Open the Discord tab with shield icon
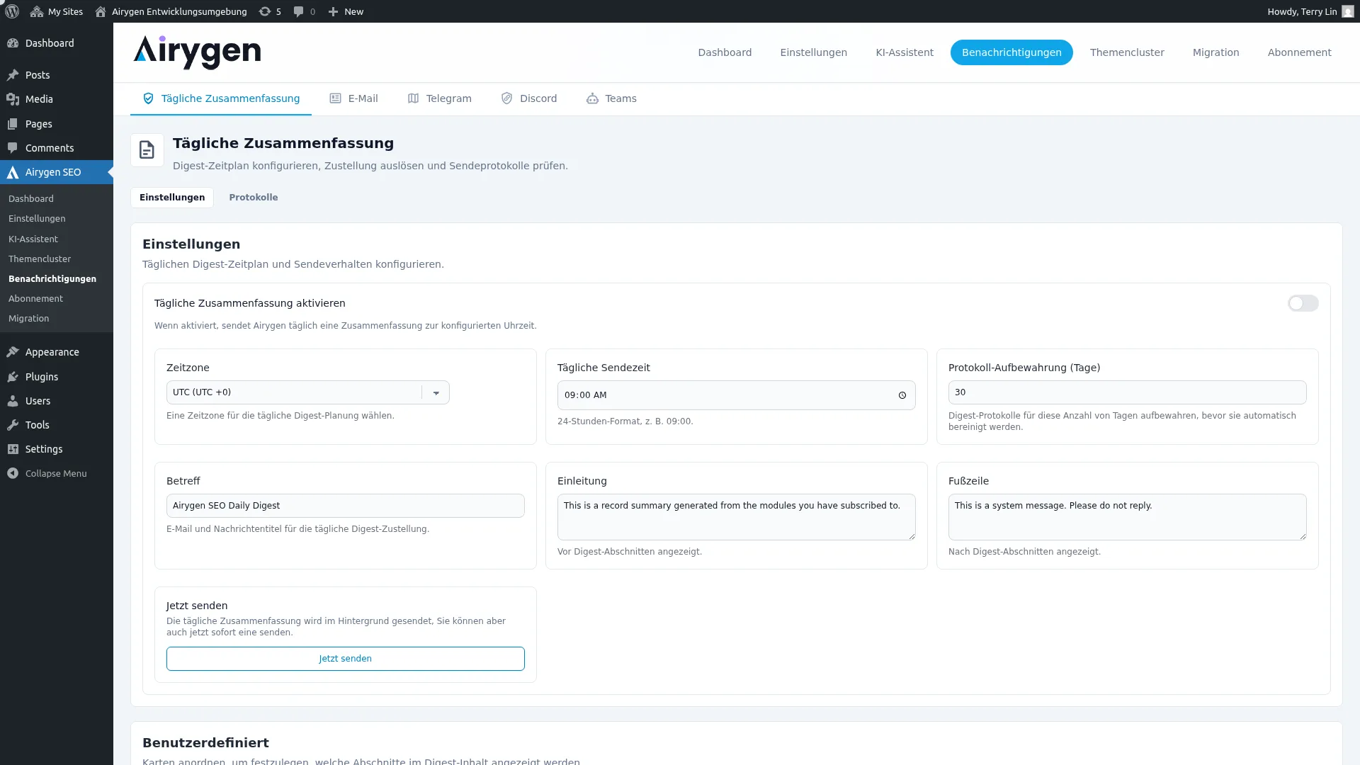The height and width of the screenshot is (765, 1360). click(528, 98)
